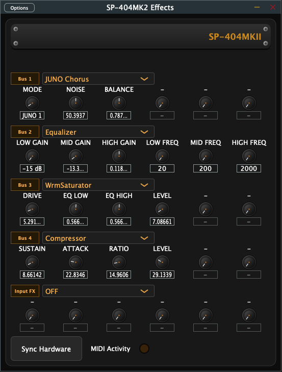Open the JUNO Chorus effect dropdown

click(x=98, y=79)
